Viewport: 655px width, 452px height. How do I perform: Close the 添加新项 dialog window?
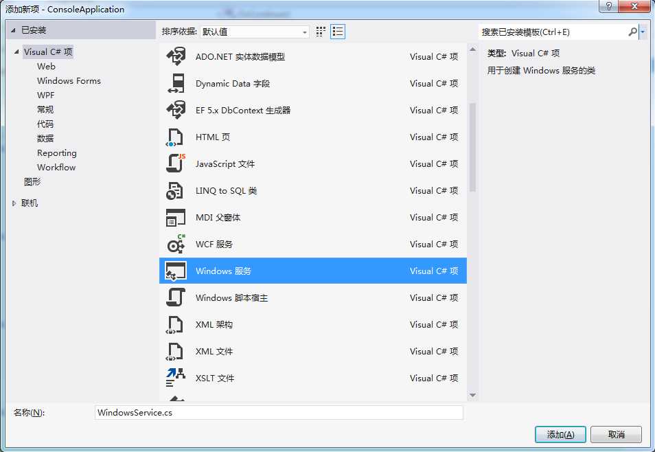pos(635,6)
